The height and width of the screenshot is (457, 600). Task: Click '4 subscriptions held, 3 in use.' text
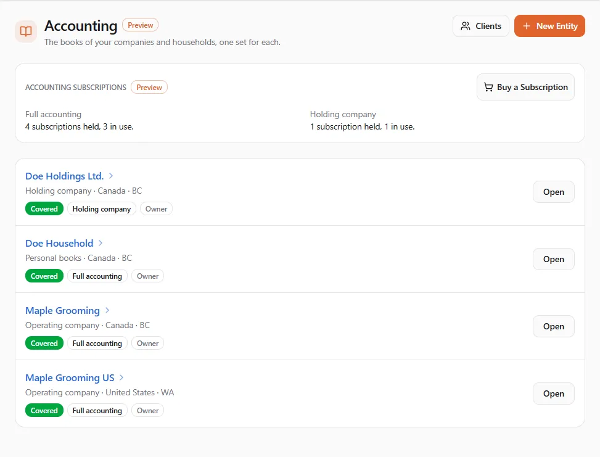click(79, 126)
